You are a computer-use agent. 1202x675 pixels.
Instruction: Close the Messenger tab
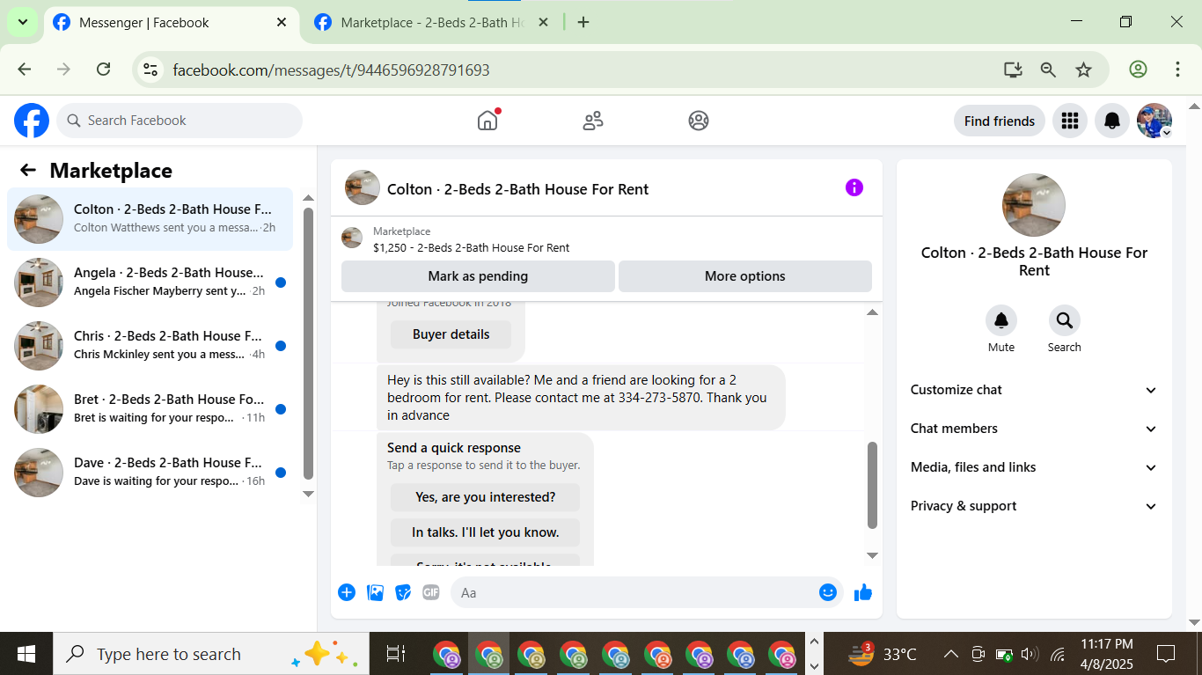[x=282, y=23]
